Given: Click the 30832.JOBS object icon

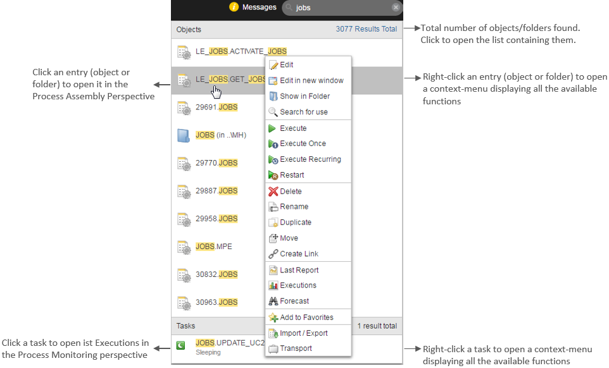Looking at the screenshot, I should [184, 275].
